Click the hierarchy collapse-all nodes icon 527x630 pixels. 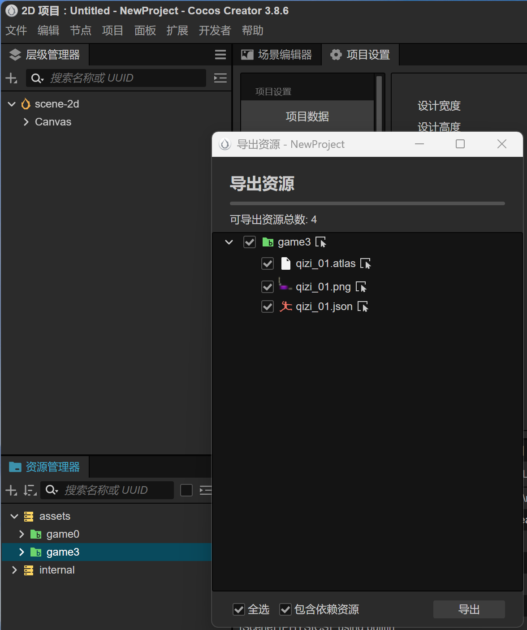[220, 78]
